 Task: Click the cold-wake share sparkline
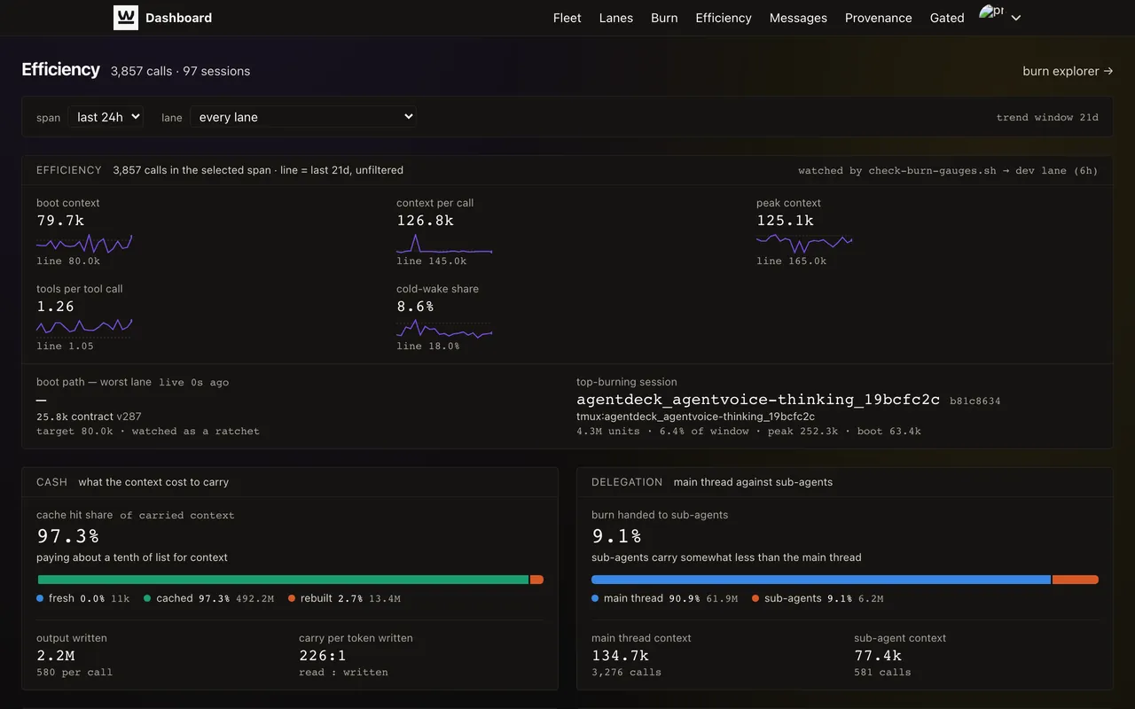(444, 328)
